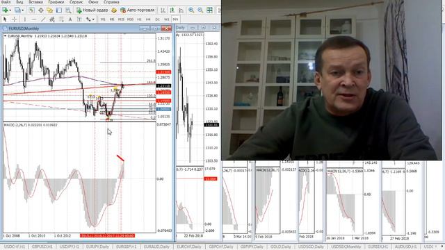This screenshot has height=250, width=445.
Task: Pick the Horizontal Line drawing tool
Action: click(x=34, y=19)
